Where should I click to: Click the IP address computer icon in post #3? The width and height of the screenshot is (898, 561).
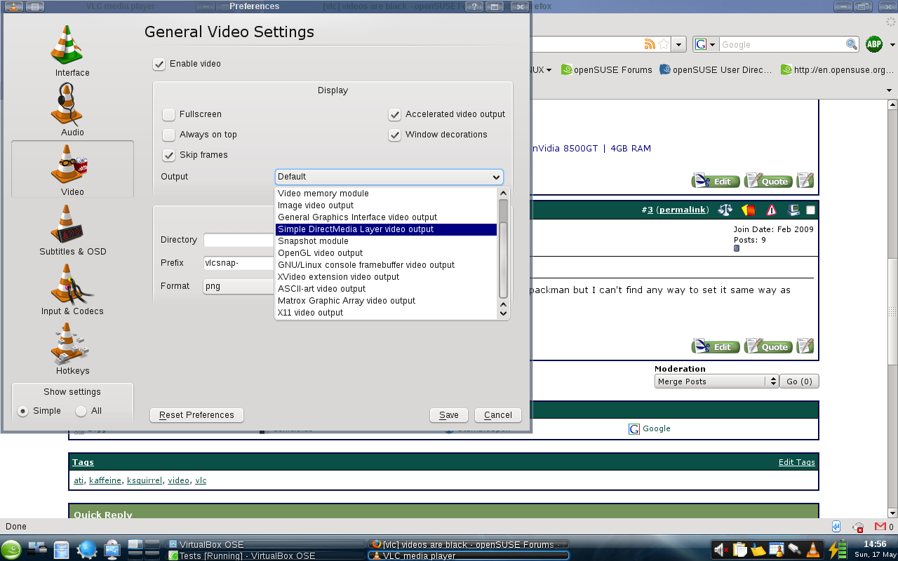click(x=793, y=210)
